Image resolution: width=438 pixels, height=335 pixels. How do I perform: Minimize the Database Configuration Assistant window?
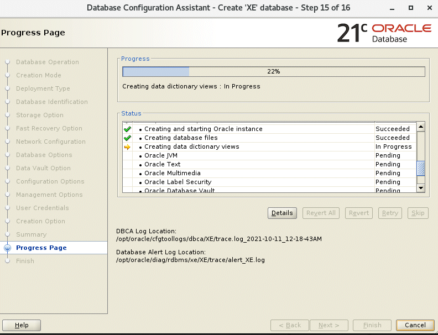(392, 8)
